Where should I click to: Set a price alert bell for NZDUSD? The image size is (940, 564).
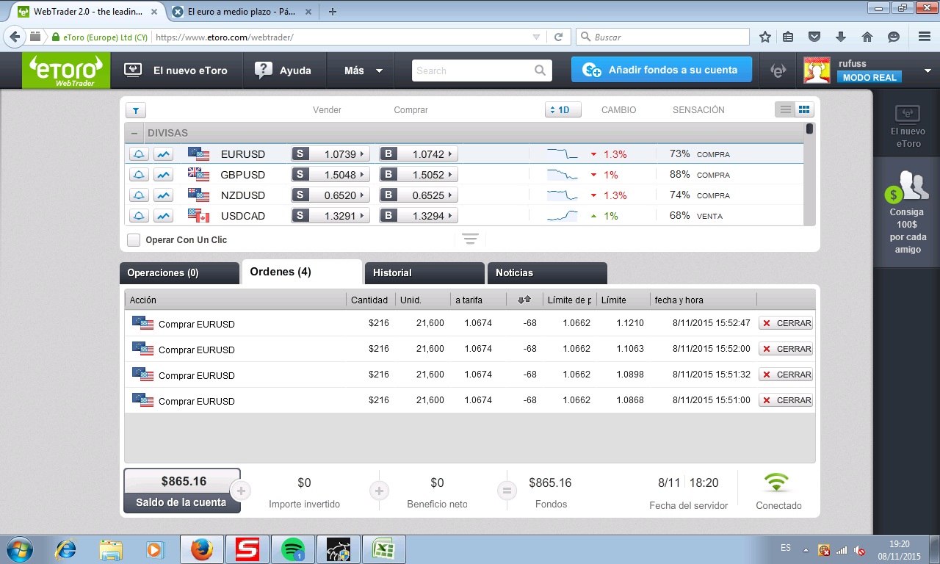click(139, 195)
